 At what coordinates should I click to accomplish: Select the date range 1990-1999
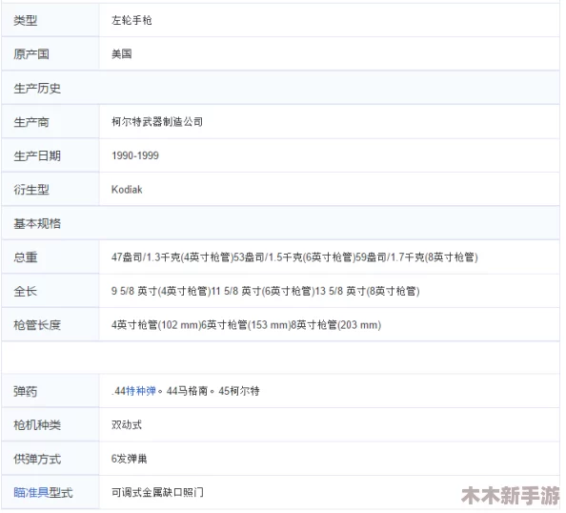pyautogui.click(x=135, y=155)
